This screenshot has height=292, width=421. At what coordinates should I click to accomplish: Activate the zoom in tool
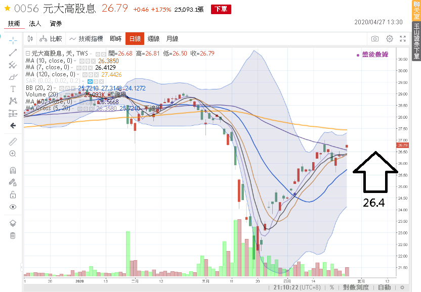13,154
